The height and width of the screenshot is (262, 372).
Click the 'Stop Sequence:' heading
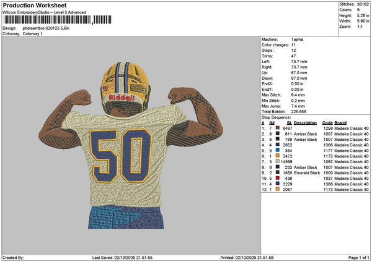pos(276,117)
